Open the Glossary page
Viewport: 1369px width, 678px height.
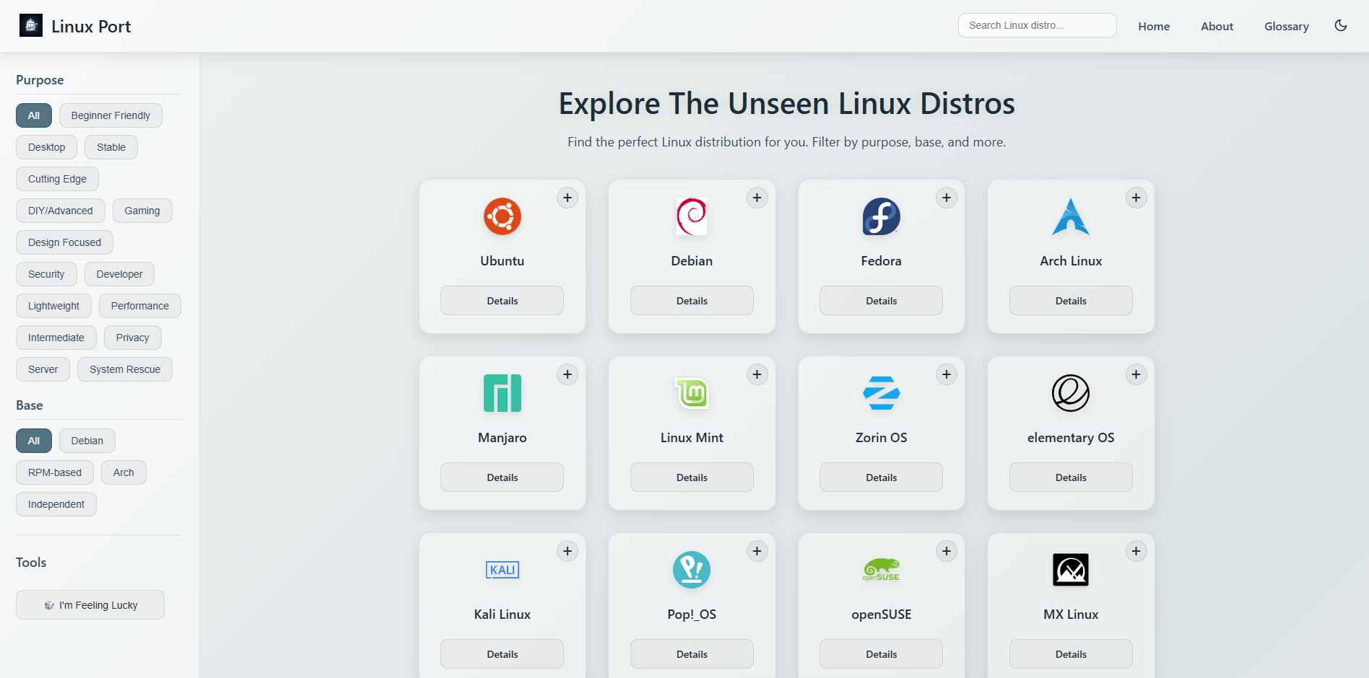[1286, 26]
